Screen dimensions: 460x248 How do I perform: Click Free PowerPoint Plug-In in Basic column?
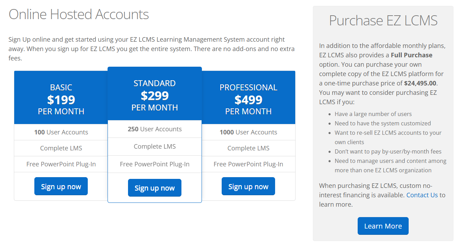click(61, 164)
